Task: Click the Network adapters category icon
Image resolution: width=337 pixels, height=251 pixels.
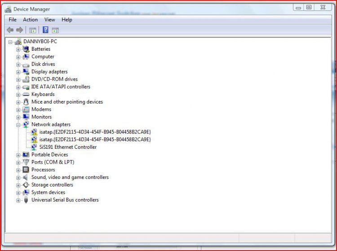Action: click(26, 124)
